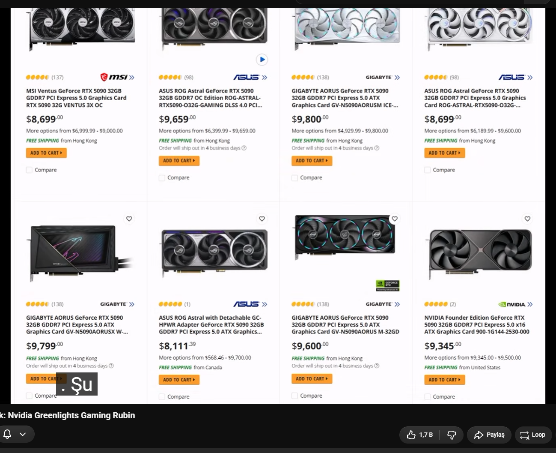Viewport: 556px width, 453px height.
Task: Click the dislike thumbs-down icon
Action: point(452,435)
